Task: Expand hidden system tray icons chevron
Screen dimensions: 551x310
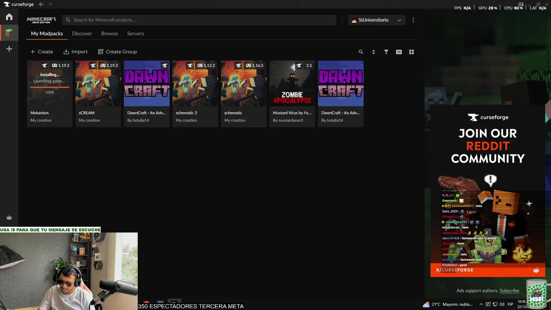Action: tap(480, 304)
